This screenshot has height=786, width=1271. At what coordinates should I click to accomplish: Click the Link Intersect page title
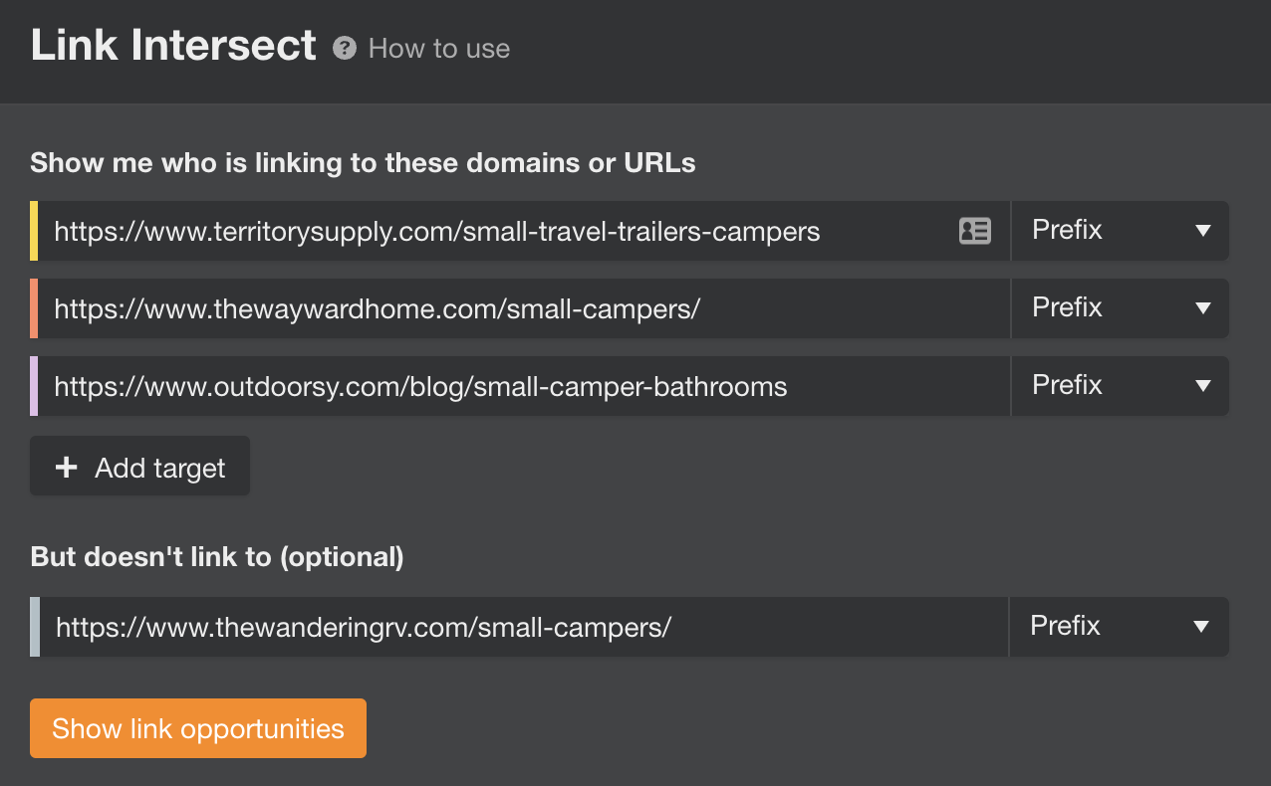pos(172,45)
